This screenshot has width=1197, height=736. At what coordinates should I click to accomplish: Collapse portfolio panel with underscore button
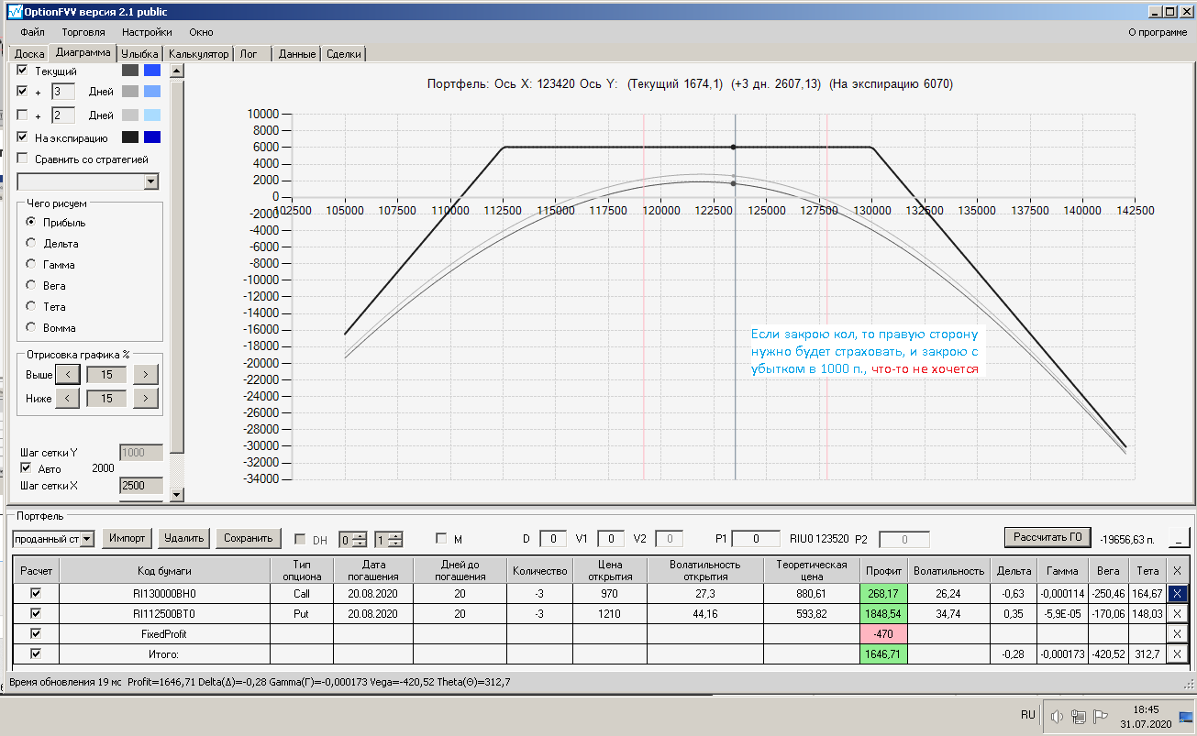coord(1179,538)
